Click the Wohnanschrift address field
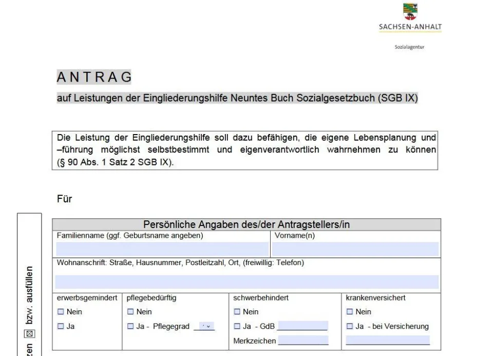 coord(246,282)
